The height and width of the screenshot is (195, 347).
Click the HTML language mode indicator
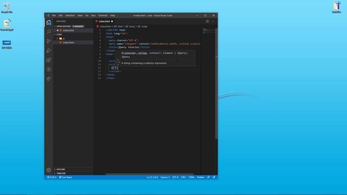tap(191, 177)
